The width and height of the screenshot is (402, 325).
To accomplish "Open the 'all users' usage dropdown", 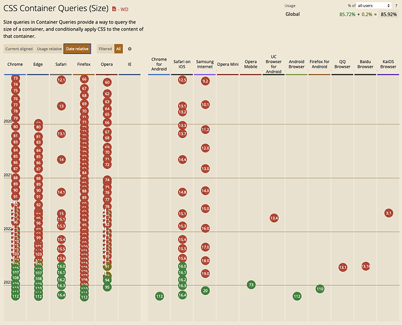I will tap(374, 5).
